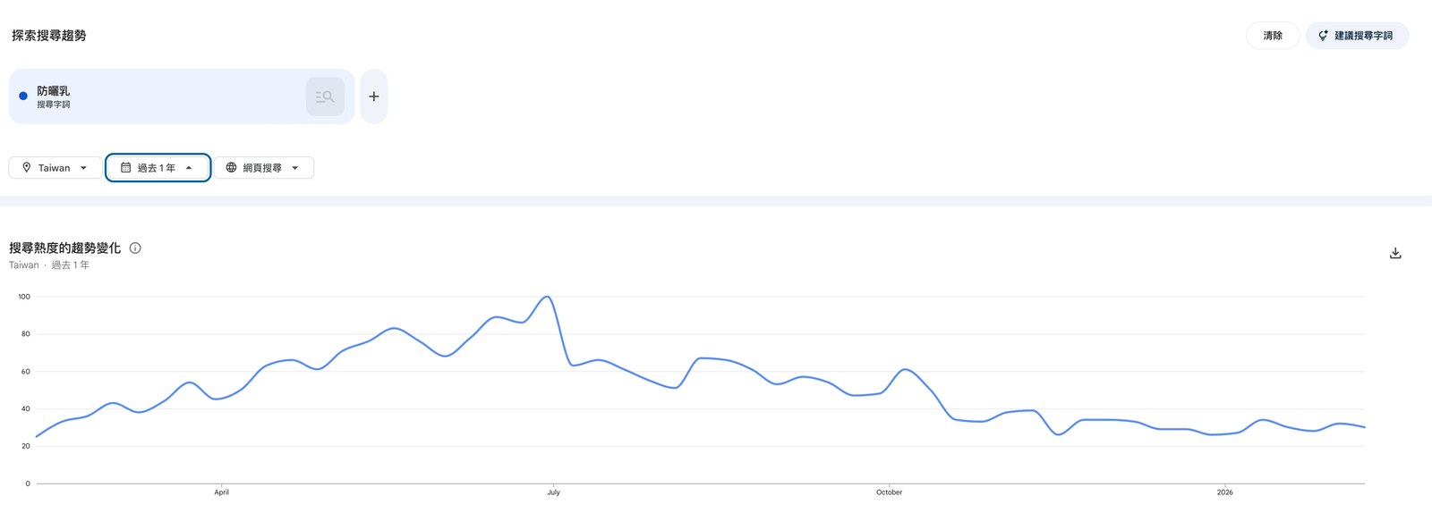Click the lightbulb icon on 建議搜尋字詞
Image resolution: width=1432 pixels, height=521 pixels.
(x=1323, y=36)
